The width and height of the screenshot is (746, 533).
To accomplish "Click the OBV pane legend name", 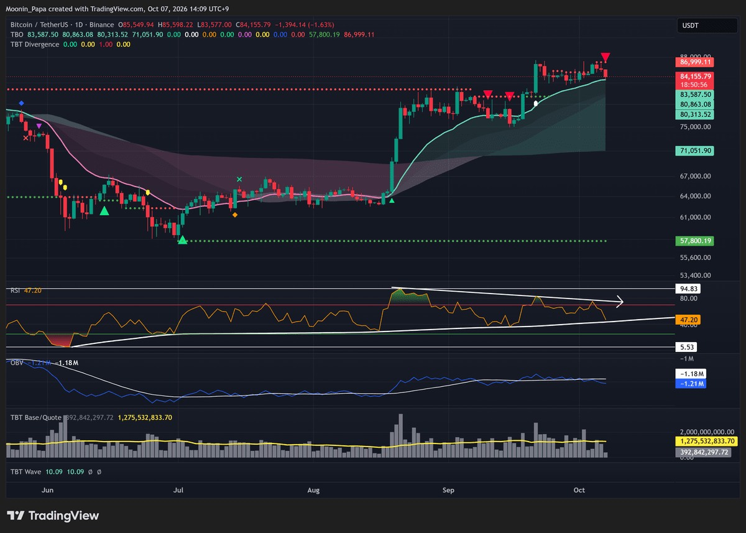I will click(x=16, y=362).
